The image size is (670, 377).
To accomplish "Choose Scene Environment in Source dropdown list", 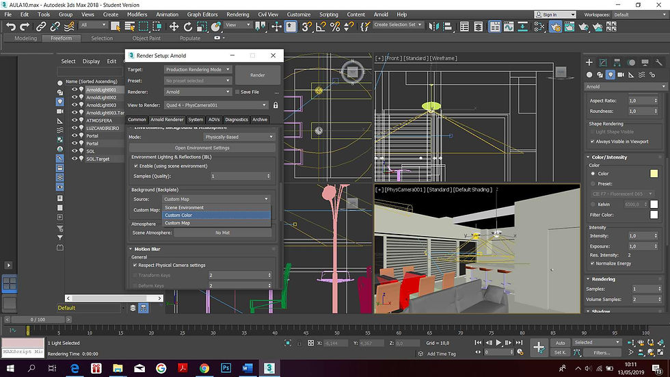I will pyautogui.click(x=216, y=207).
